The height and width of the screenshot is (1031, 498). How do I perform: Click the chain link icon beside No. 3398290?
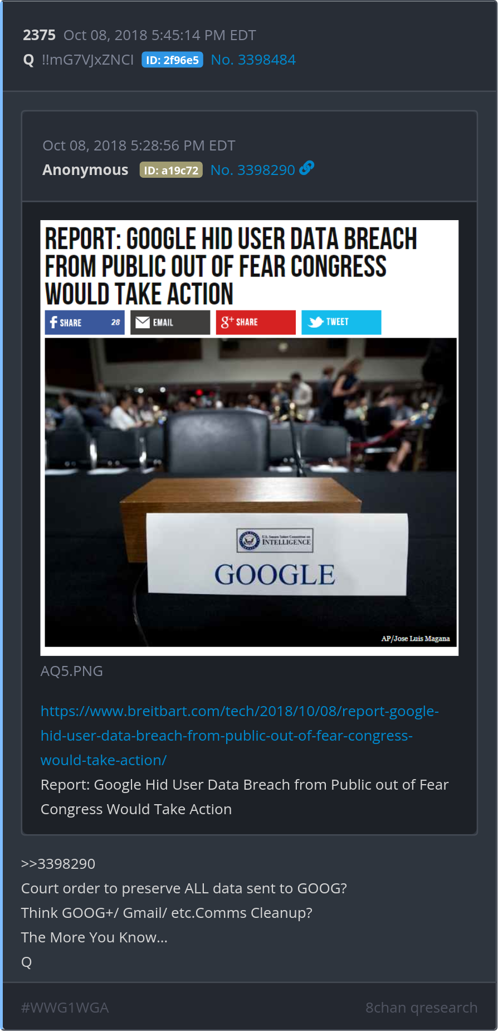tap(307, 168)
